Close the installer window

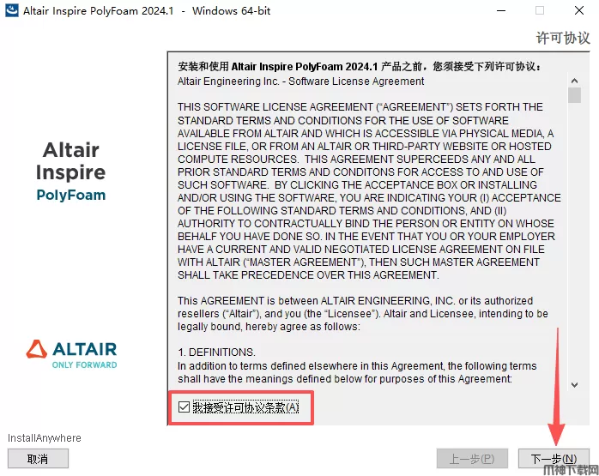tap(579, 10)
